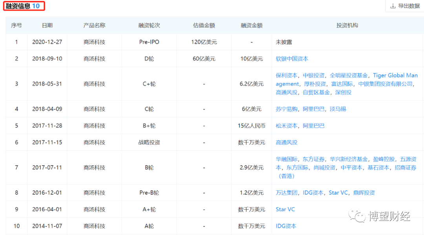Open 中银投资 in row 3
This screenshot has width=424, height=235.
[x=313, y=76]
